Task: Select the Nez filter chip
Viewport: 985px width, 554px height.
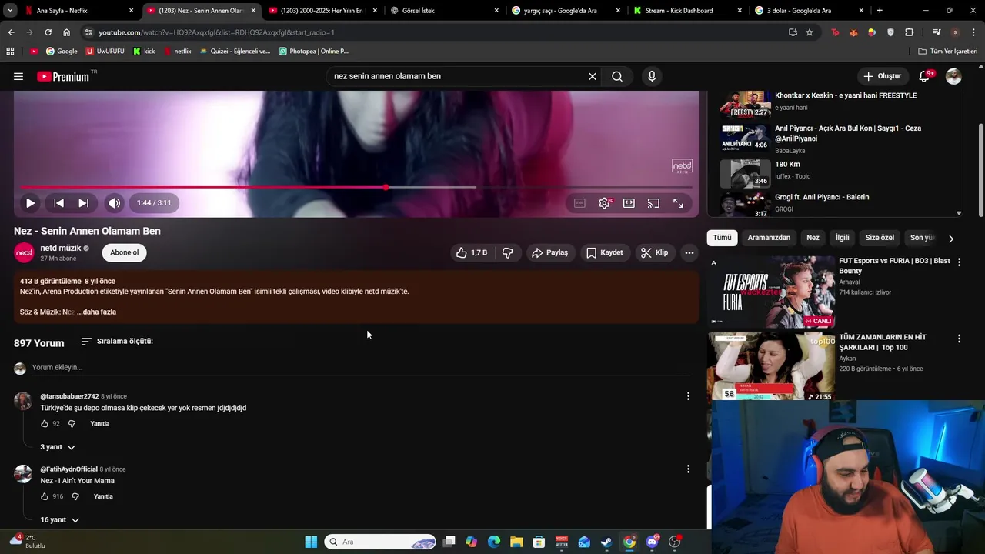Action: (813, 238)
